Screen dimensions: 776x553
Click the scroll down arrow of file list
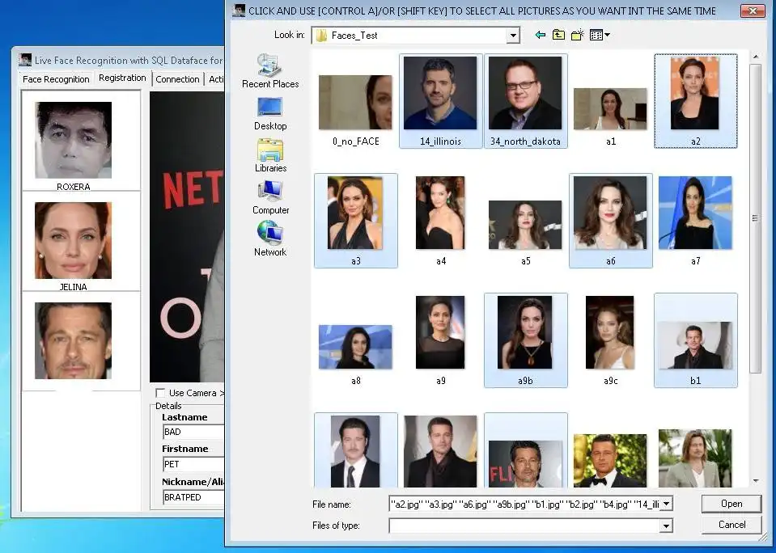pyautogui.click(x=756, y=481)
